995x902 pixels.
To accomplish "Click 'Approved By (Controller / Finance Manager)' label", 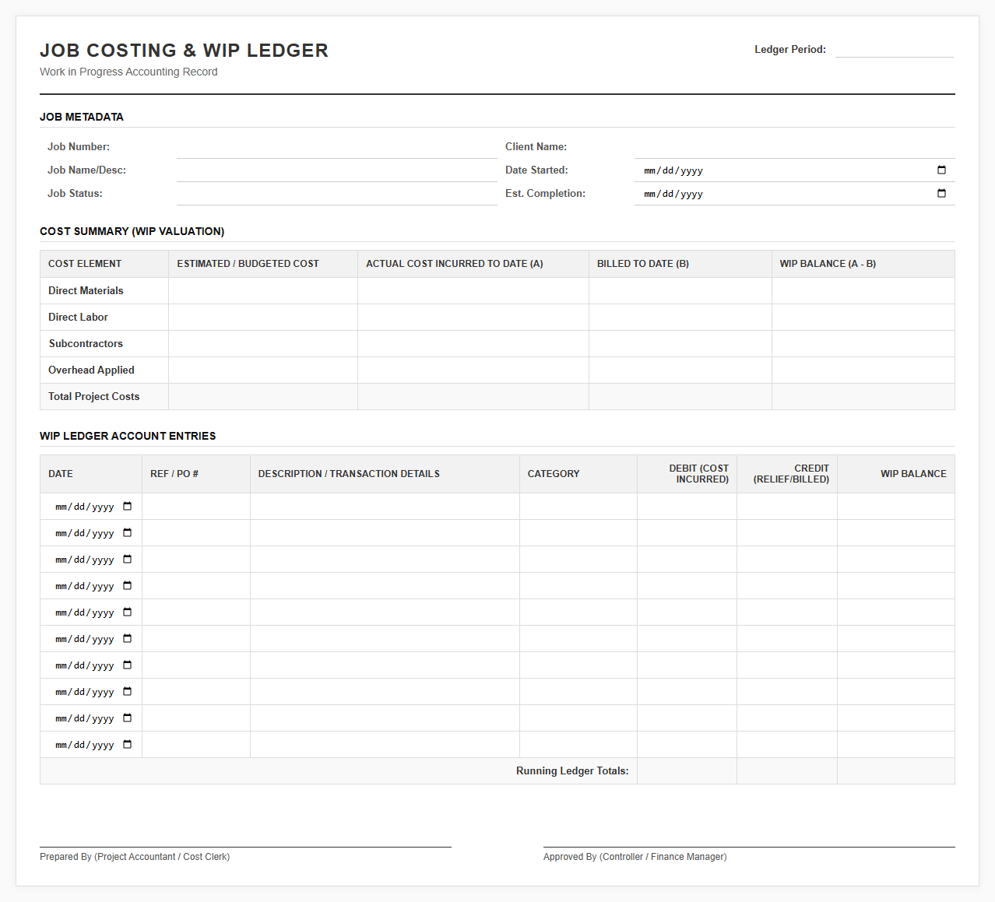I will 635,857.
